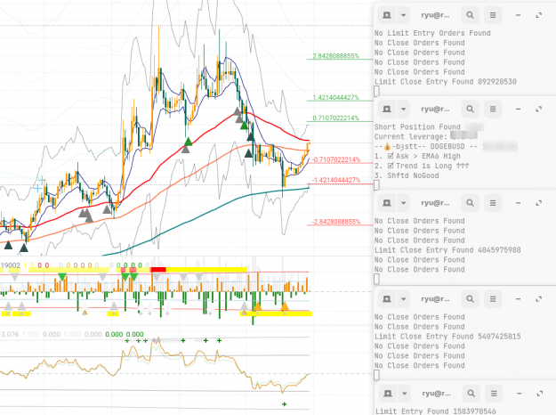Open hamburger menu of 'Short Position Found' terminal
Viewport: 556px width, 415px height.
[493, 109]
